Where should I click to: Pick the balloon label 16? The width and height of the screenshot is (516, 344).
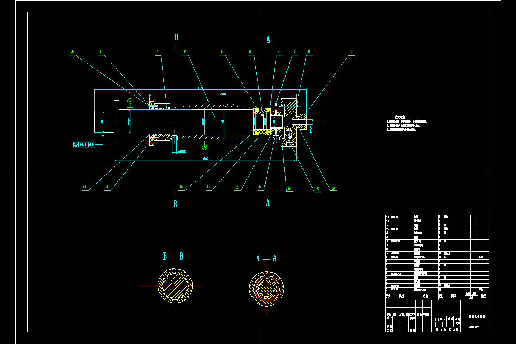coord(260,187)
